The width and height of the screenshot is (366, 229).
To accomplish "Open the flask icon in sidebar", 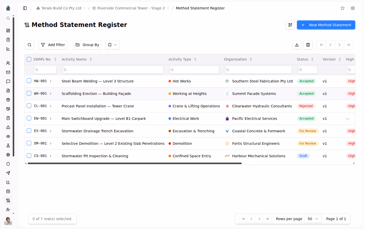I will click(8, 146).
